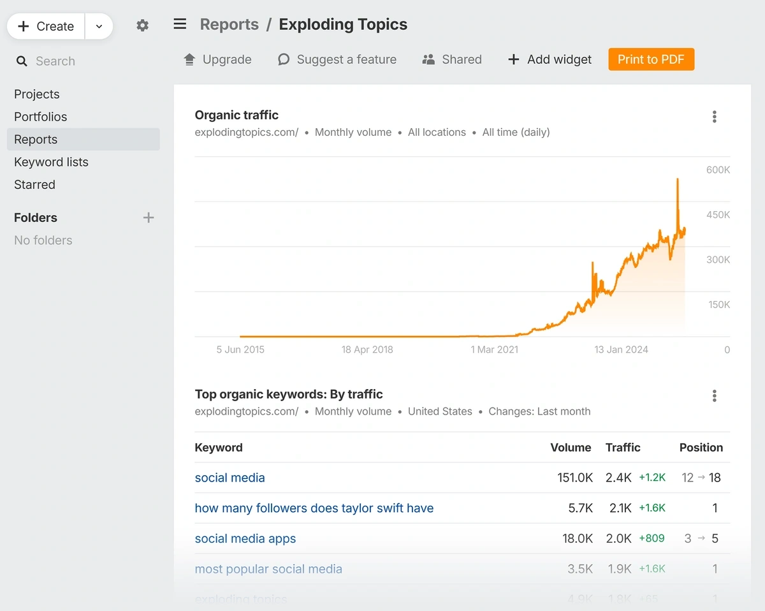Open the Starred section

(34, 184)
